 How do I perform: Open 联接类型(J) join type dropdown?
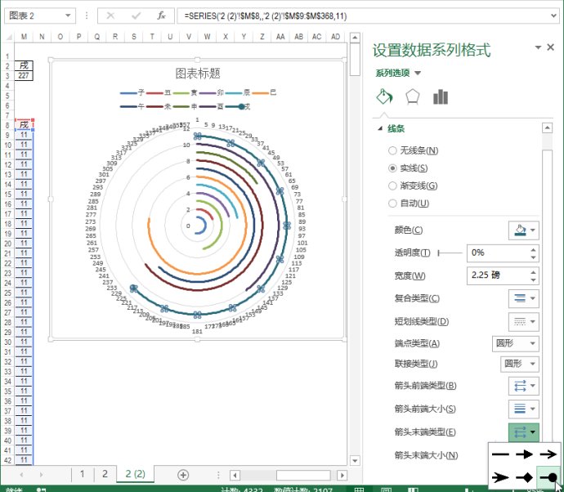click(519, 364)
